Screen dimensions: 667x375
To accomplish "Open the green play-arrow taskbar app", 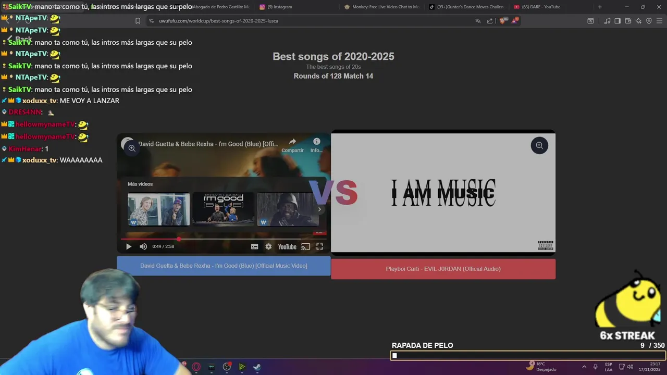I will coord(242,367).
